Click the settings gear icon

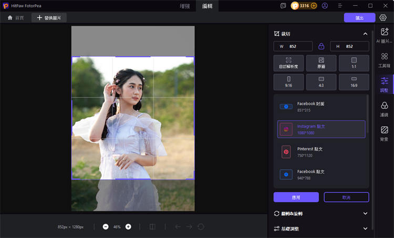tap(383, 18)
